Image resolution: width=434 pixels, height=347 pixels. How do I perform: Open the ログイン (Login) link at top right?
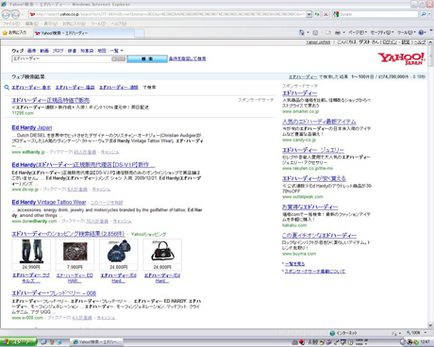390,42
